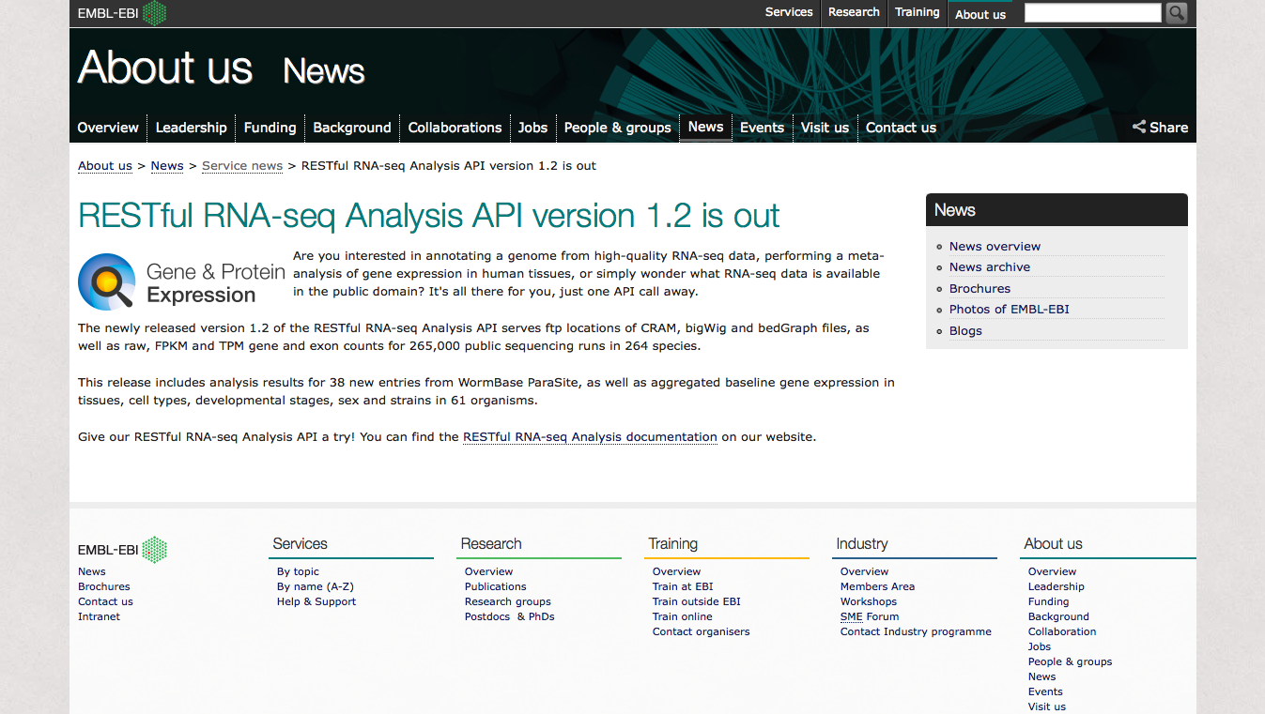Open footer Research groups link
The width and height of the screenshot is (1265, 714).
pos(508,601)
